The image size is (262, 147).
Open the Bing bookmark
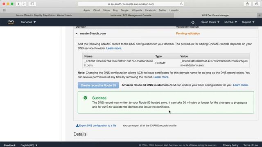click(115, 10)
